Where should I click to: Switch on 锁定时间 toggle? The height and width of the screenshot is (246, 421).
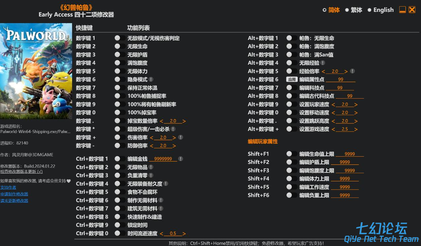(120, 225)
